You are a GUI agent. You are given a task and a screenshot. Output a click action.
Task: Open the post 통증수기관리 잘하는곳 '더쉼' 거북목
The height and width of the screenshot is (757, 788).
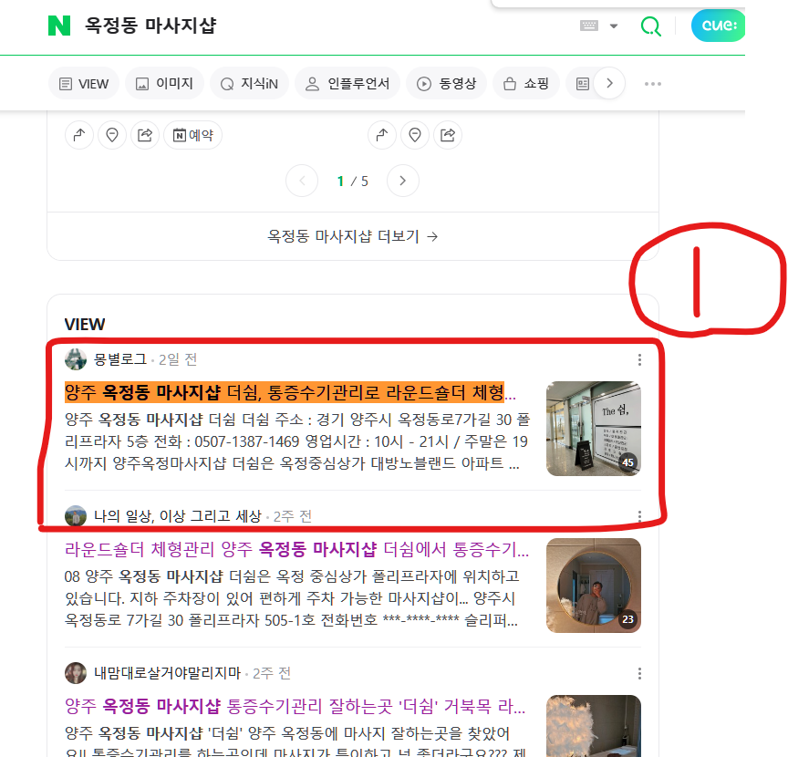(x=295, y=706)
